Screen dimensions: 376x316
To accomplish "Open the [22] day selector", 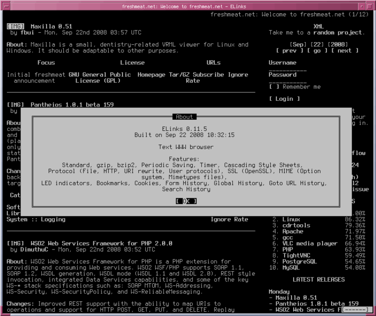I will (317, 44).
